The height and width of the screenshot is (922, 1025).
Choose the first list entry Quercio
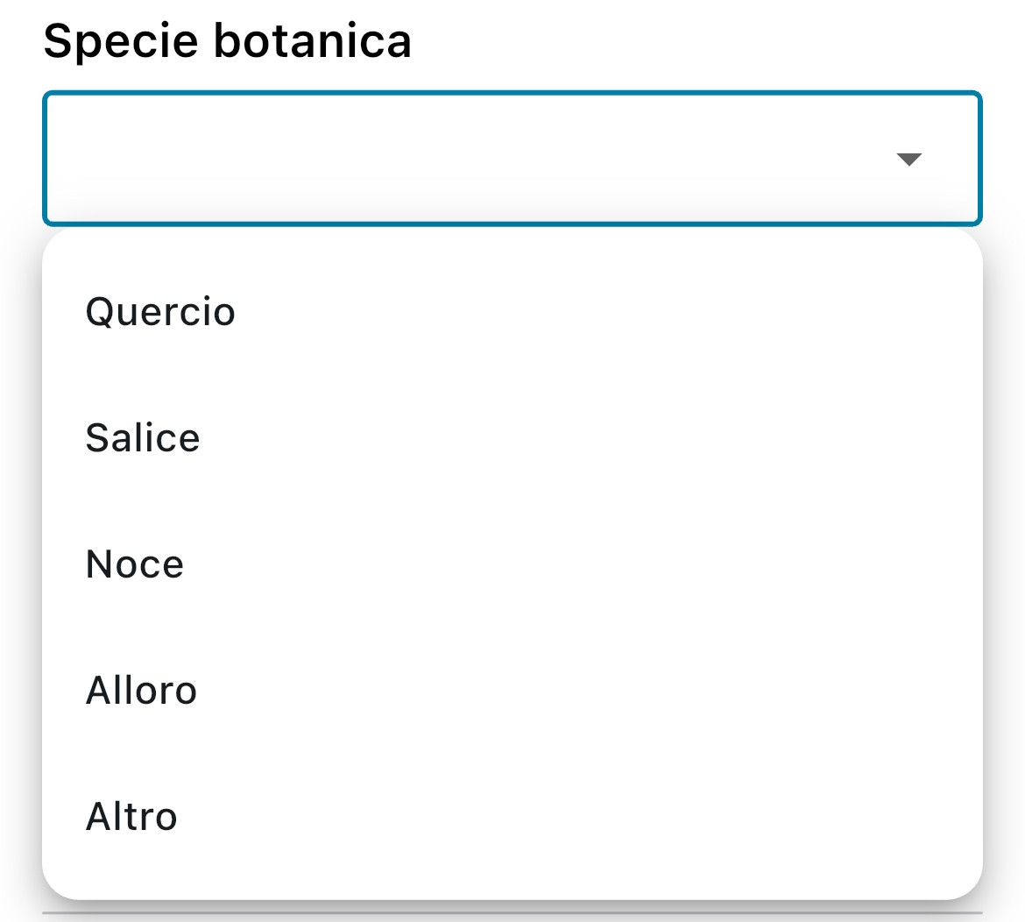point(160,312)
